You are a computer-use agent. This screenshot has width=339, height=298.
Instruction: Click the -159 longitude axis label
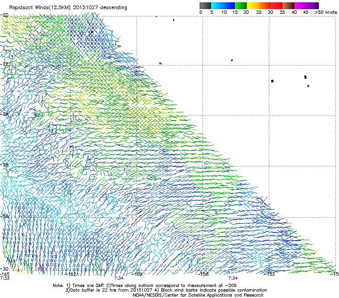[137, 274]
